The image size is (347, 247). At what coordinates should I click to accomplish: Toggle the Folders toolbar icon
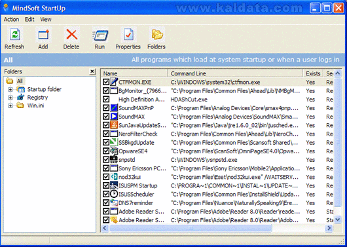pos(157,35)
